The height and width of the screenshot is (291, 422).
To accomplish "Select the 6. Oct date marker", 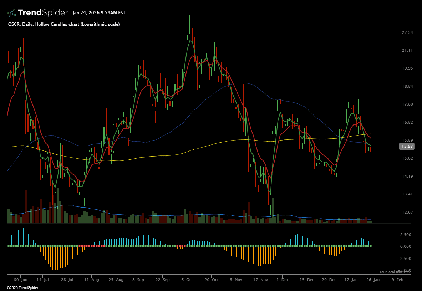I will (187, 280).
